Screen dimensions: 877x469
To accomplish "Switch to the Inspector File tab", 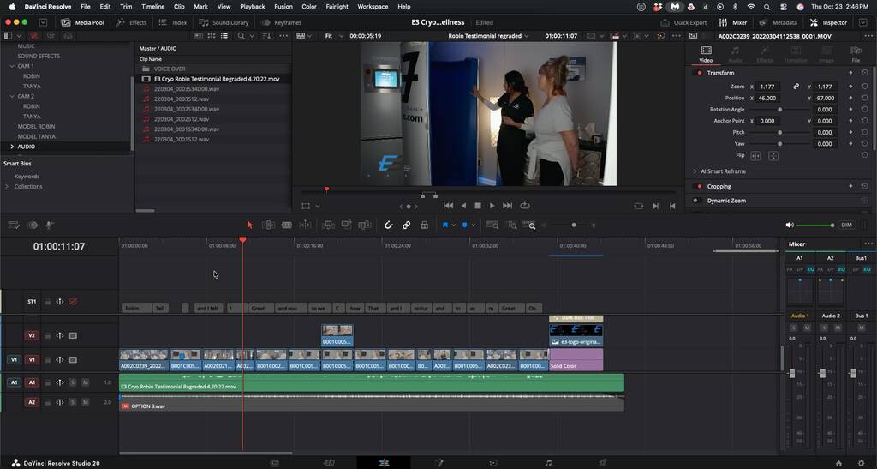I will click(856, 55).
